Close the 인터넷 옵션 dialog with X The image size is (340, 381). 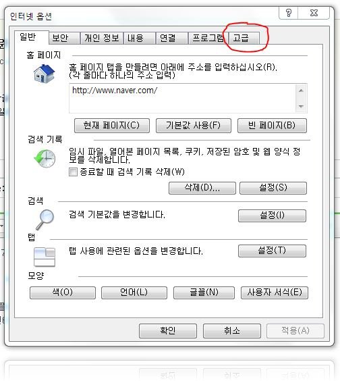click(314, 13)
